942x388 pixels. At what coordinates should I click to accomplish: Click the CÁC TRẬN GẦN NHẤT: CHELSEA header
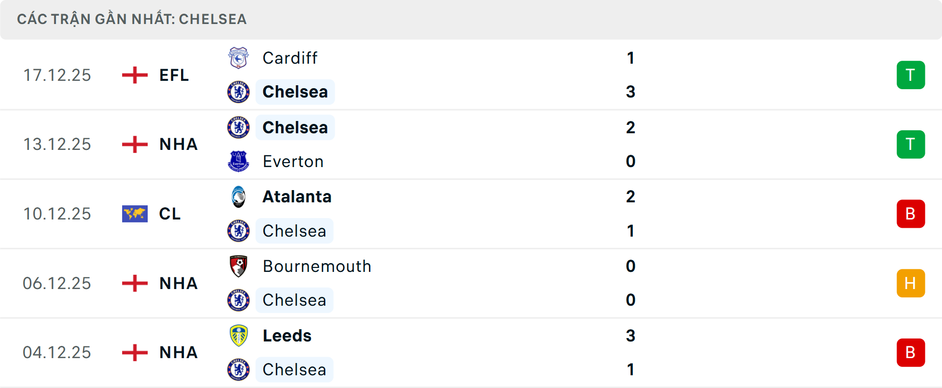[131, 19]
